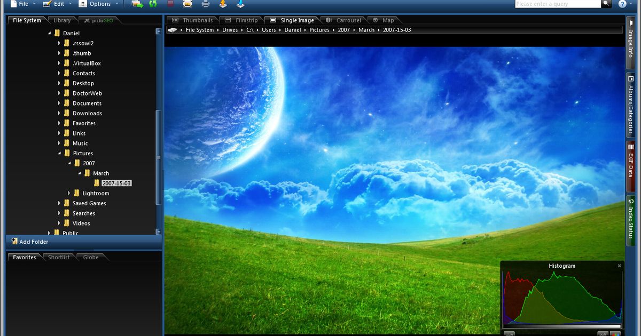This screenshot has height=336, width=641.
Task: Select the Music folder
Action: 80,143
